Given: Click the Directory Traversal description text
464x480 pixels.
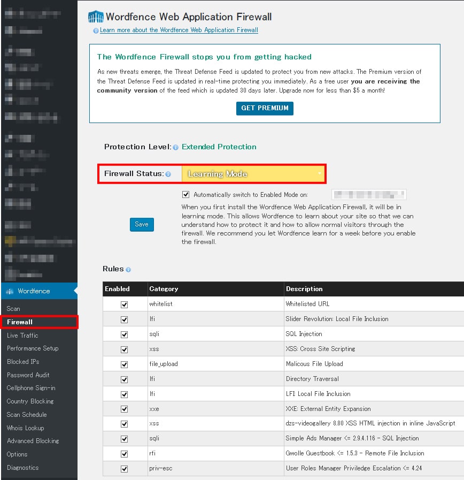Looking at the screenshot, I should pyautogui.click(x=312, y=379).
